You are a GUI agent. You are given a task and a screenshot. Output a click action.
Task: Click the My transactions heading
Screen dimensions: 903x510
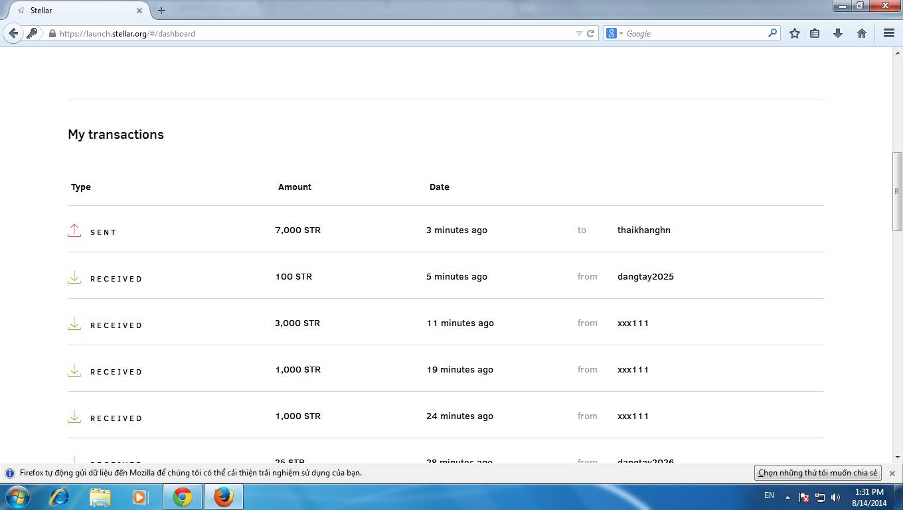(x=116, y=135)
